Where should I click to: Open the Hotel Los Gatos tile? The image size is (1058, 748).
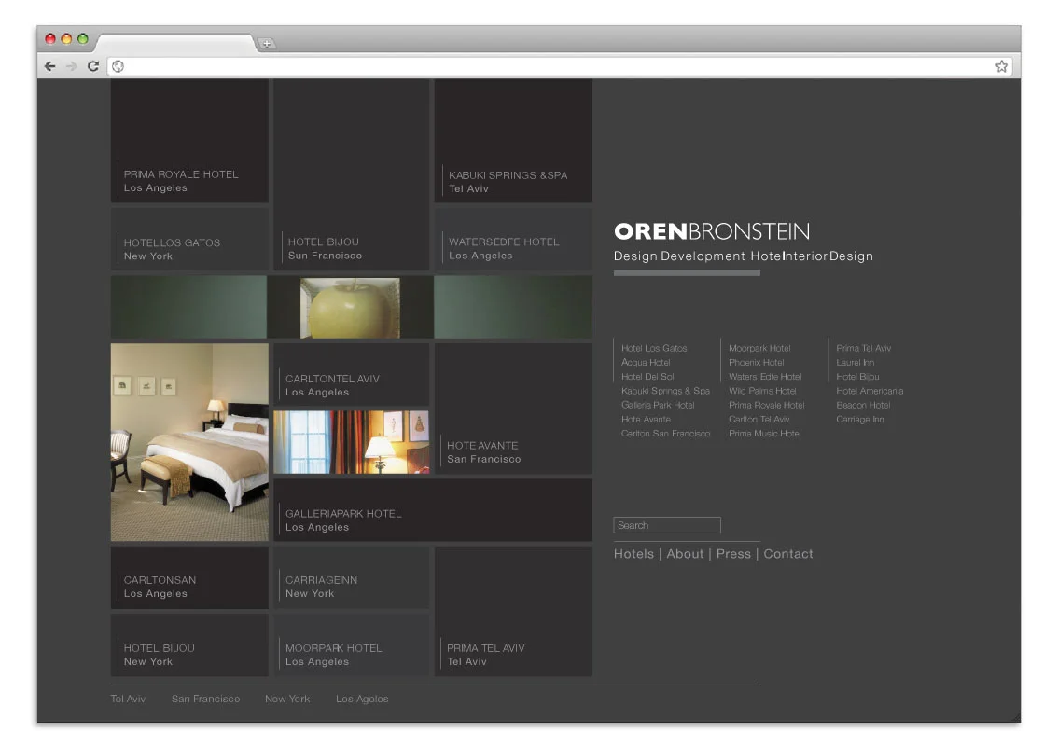189,240
